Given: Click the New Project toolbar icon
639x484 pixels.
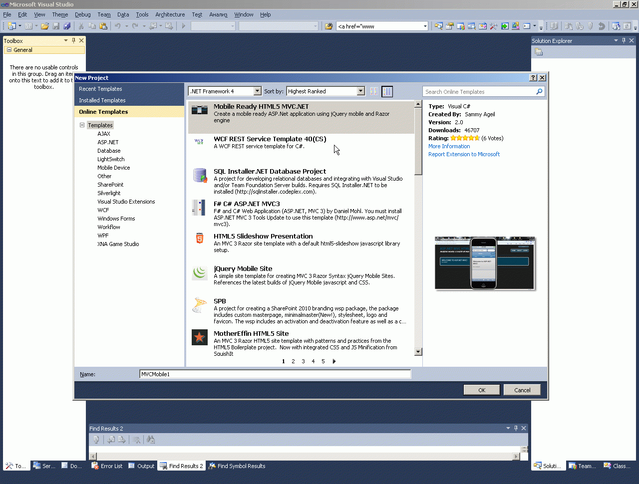Looking at the screenshot, I should (x=12, y=26).
